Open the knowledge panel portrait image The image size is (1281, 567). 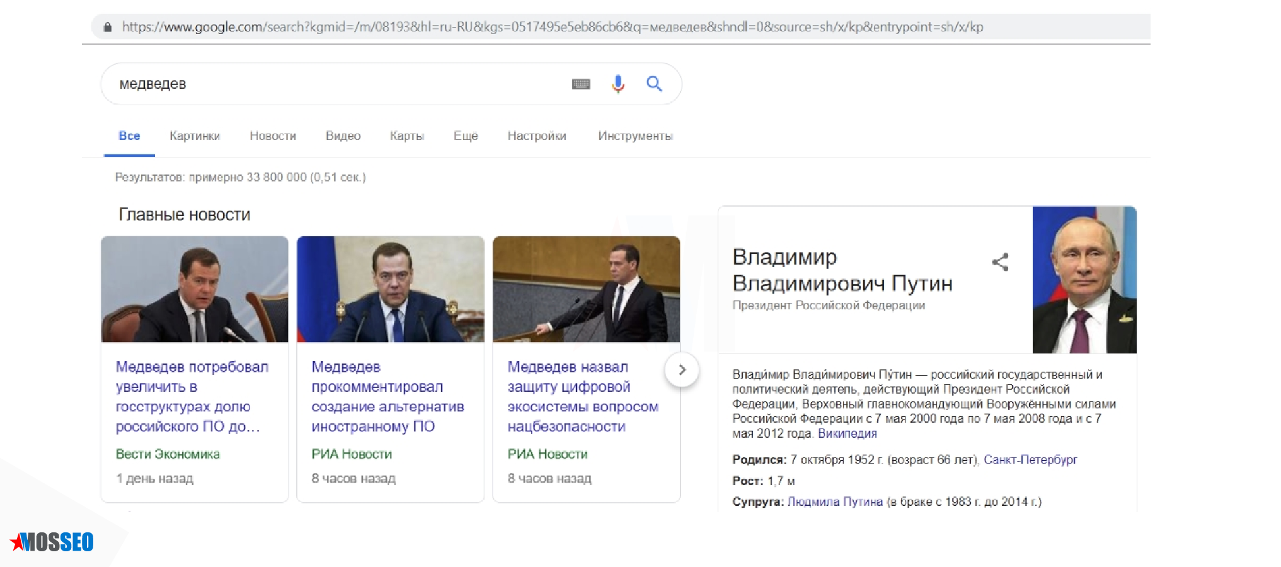tap(1084, 280)
